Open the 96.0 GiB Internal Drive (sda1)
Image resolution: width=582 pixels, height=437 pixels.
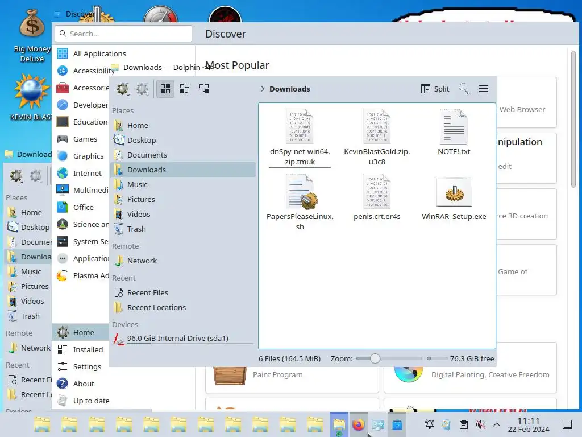click(x=183, y=339)
